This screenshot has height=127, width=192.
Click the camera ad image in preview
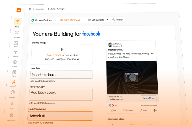(132, 78)
